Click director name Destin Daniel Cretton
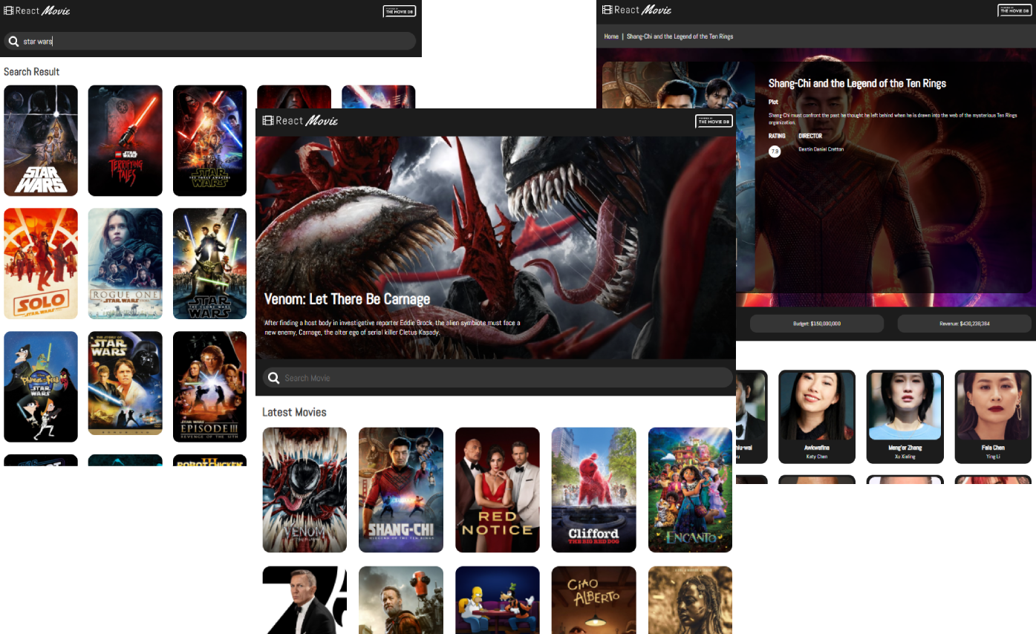This screenshot has width=1036, height=634. (821, 149)
